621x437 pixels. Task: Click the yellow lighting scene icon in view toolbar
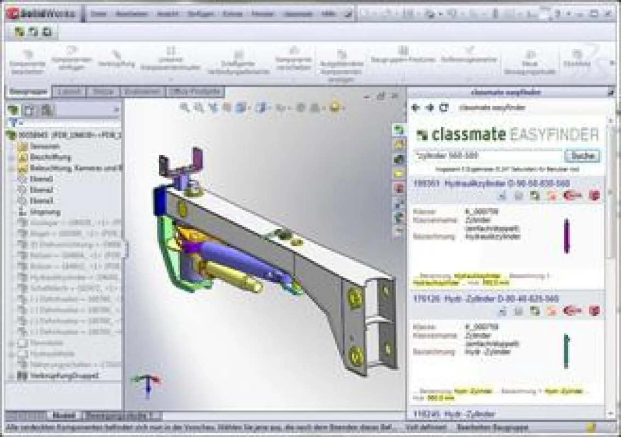coord(335,107)
